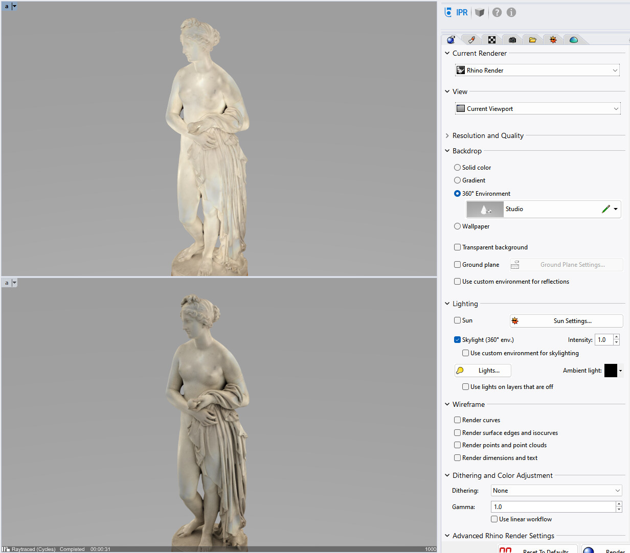Image resolution: width=630 pixels, height=553 pixels.
Task: Click the Sun panel icon
Action: tap(553, 39)
